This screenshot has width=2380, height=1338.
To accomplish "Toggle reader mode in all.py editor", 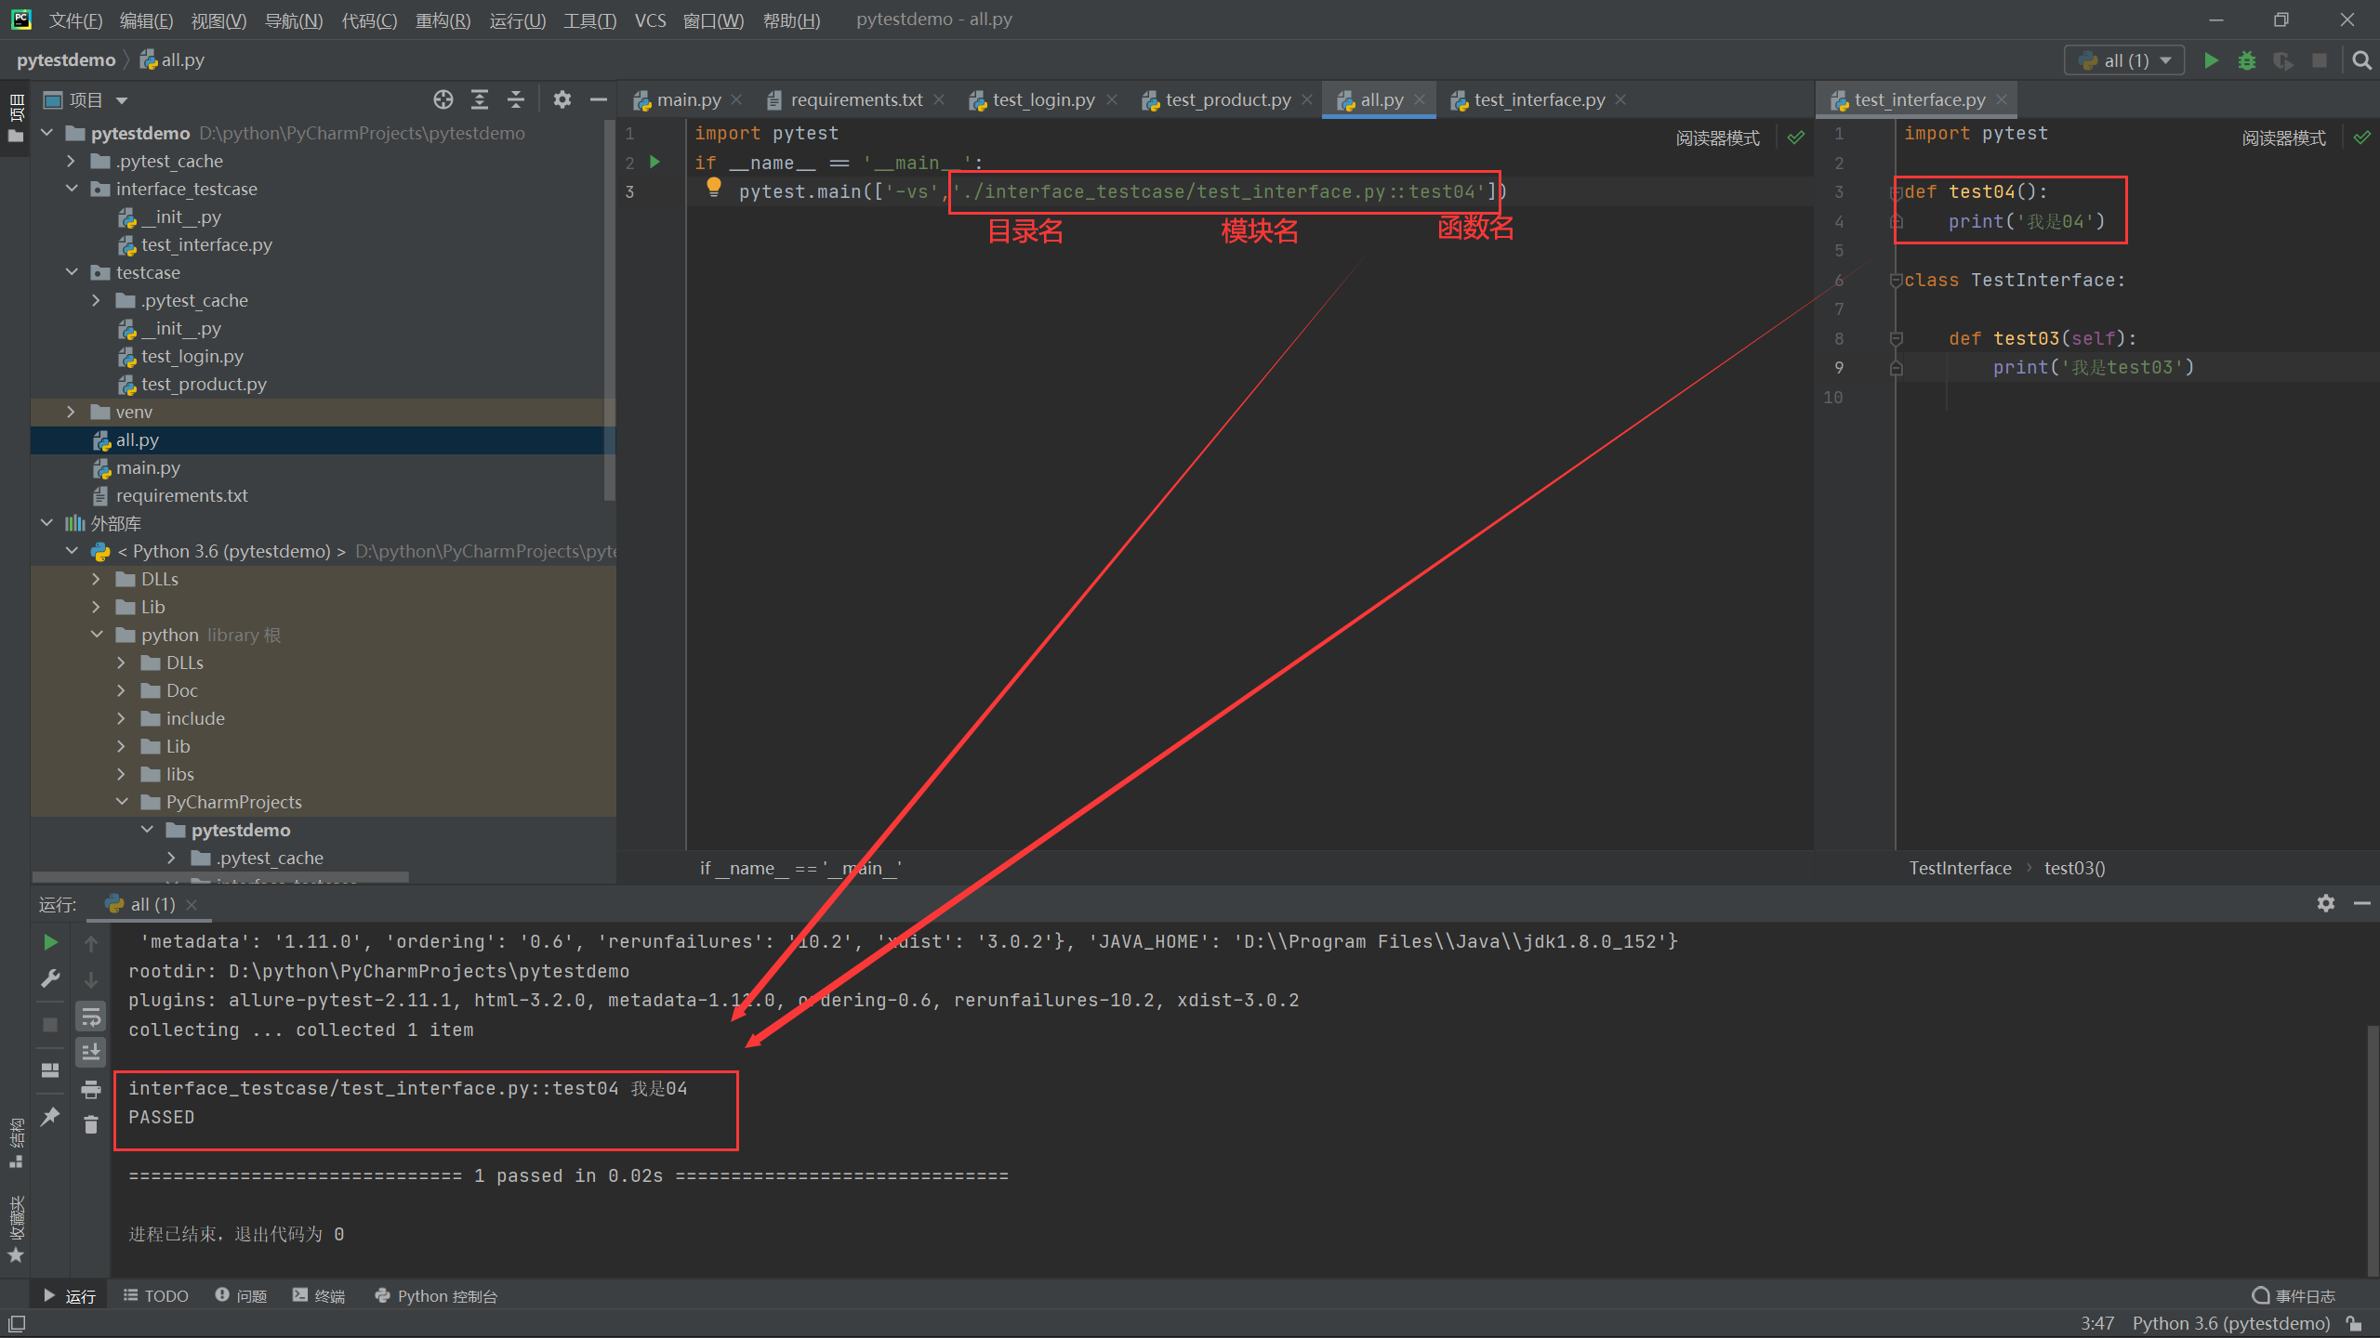I will (x=1717, y=138).
